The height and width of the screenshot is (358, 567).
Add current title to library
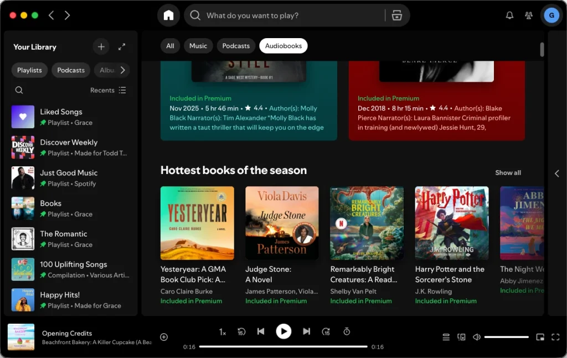coord(164,337)
